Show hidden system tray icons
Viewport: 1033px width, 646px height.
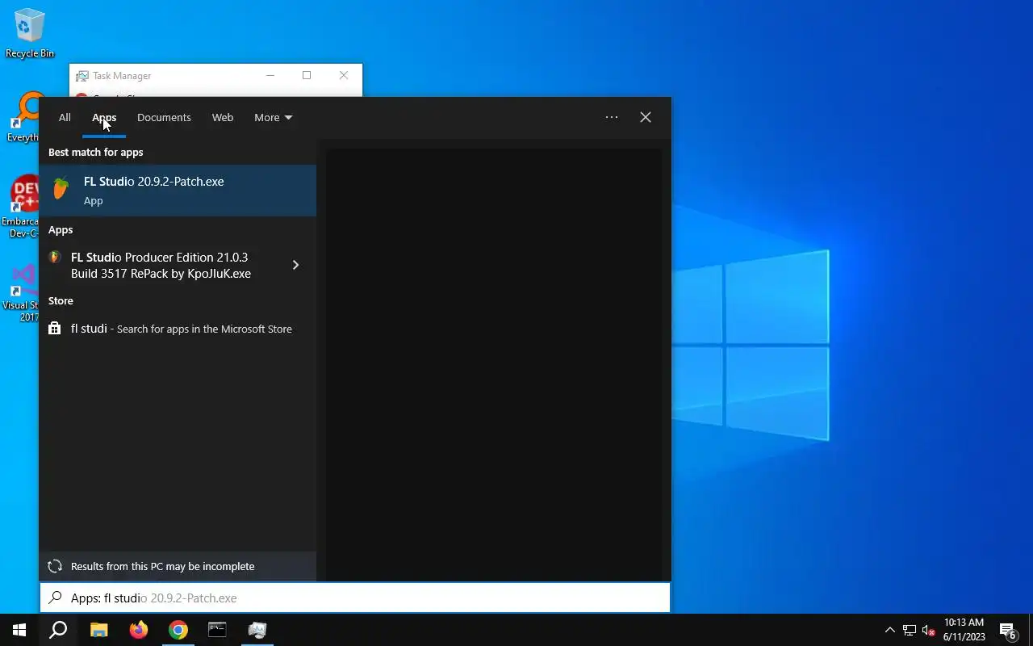890,630
